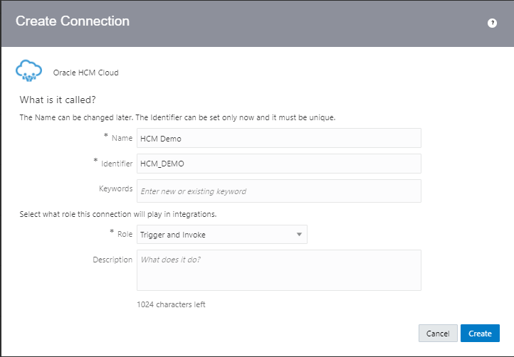
Task: Click the '1024 characters left' counter
Action: [171, 304]
